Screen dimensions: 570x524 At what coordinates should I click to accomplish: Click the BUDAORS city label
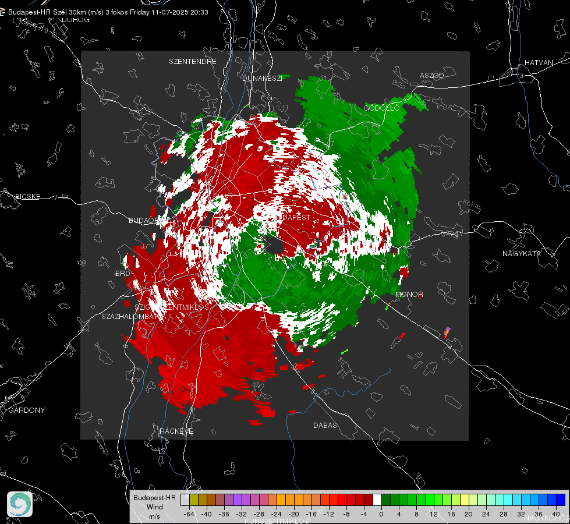click(150, 220)
